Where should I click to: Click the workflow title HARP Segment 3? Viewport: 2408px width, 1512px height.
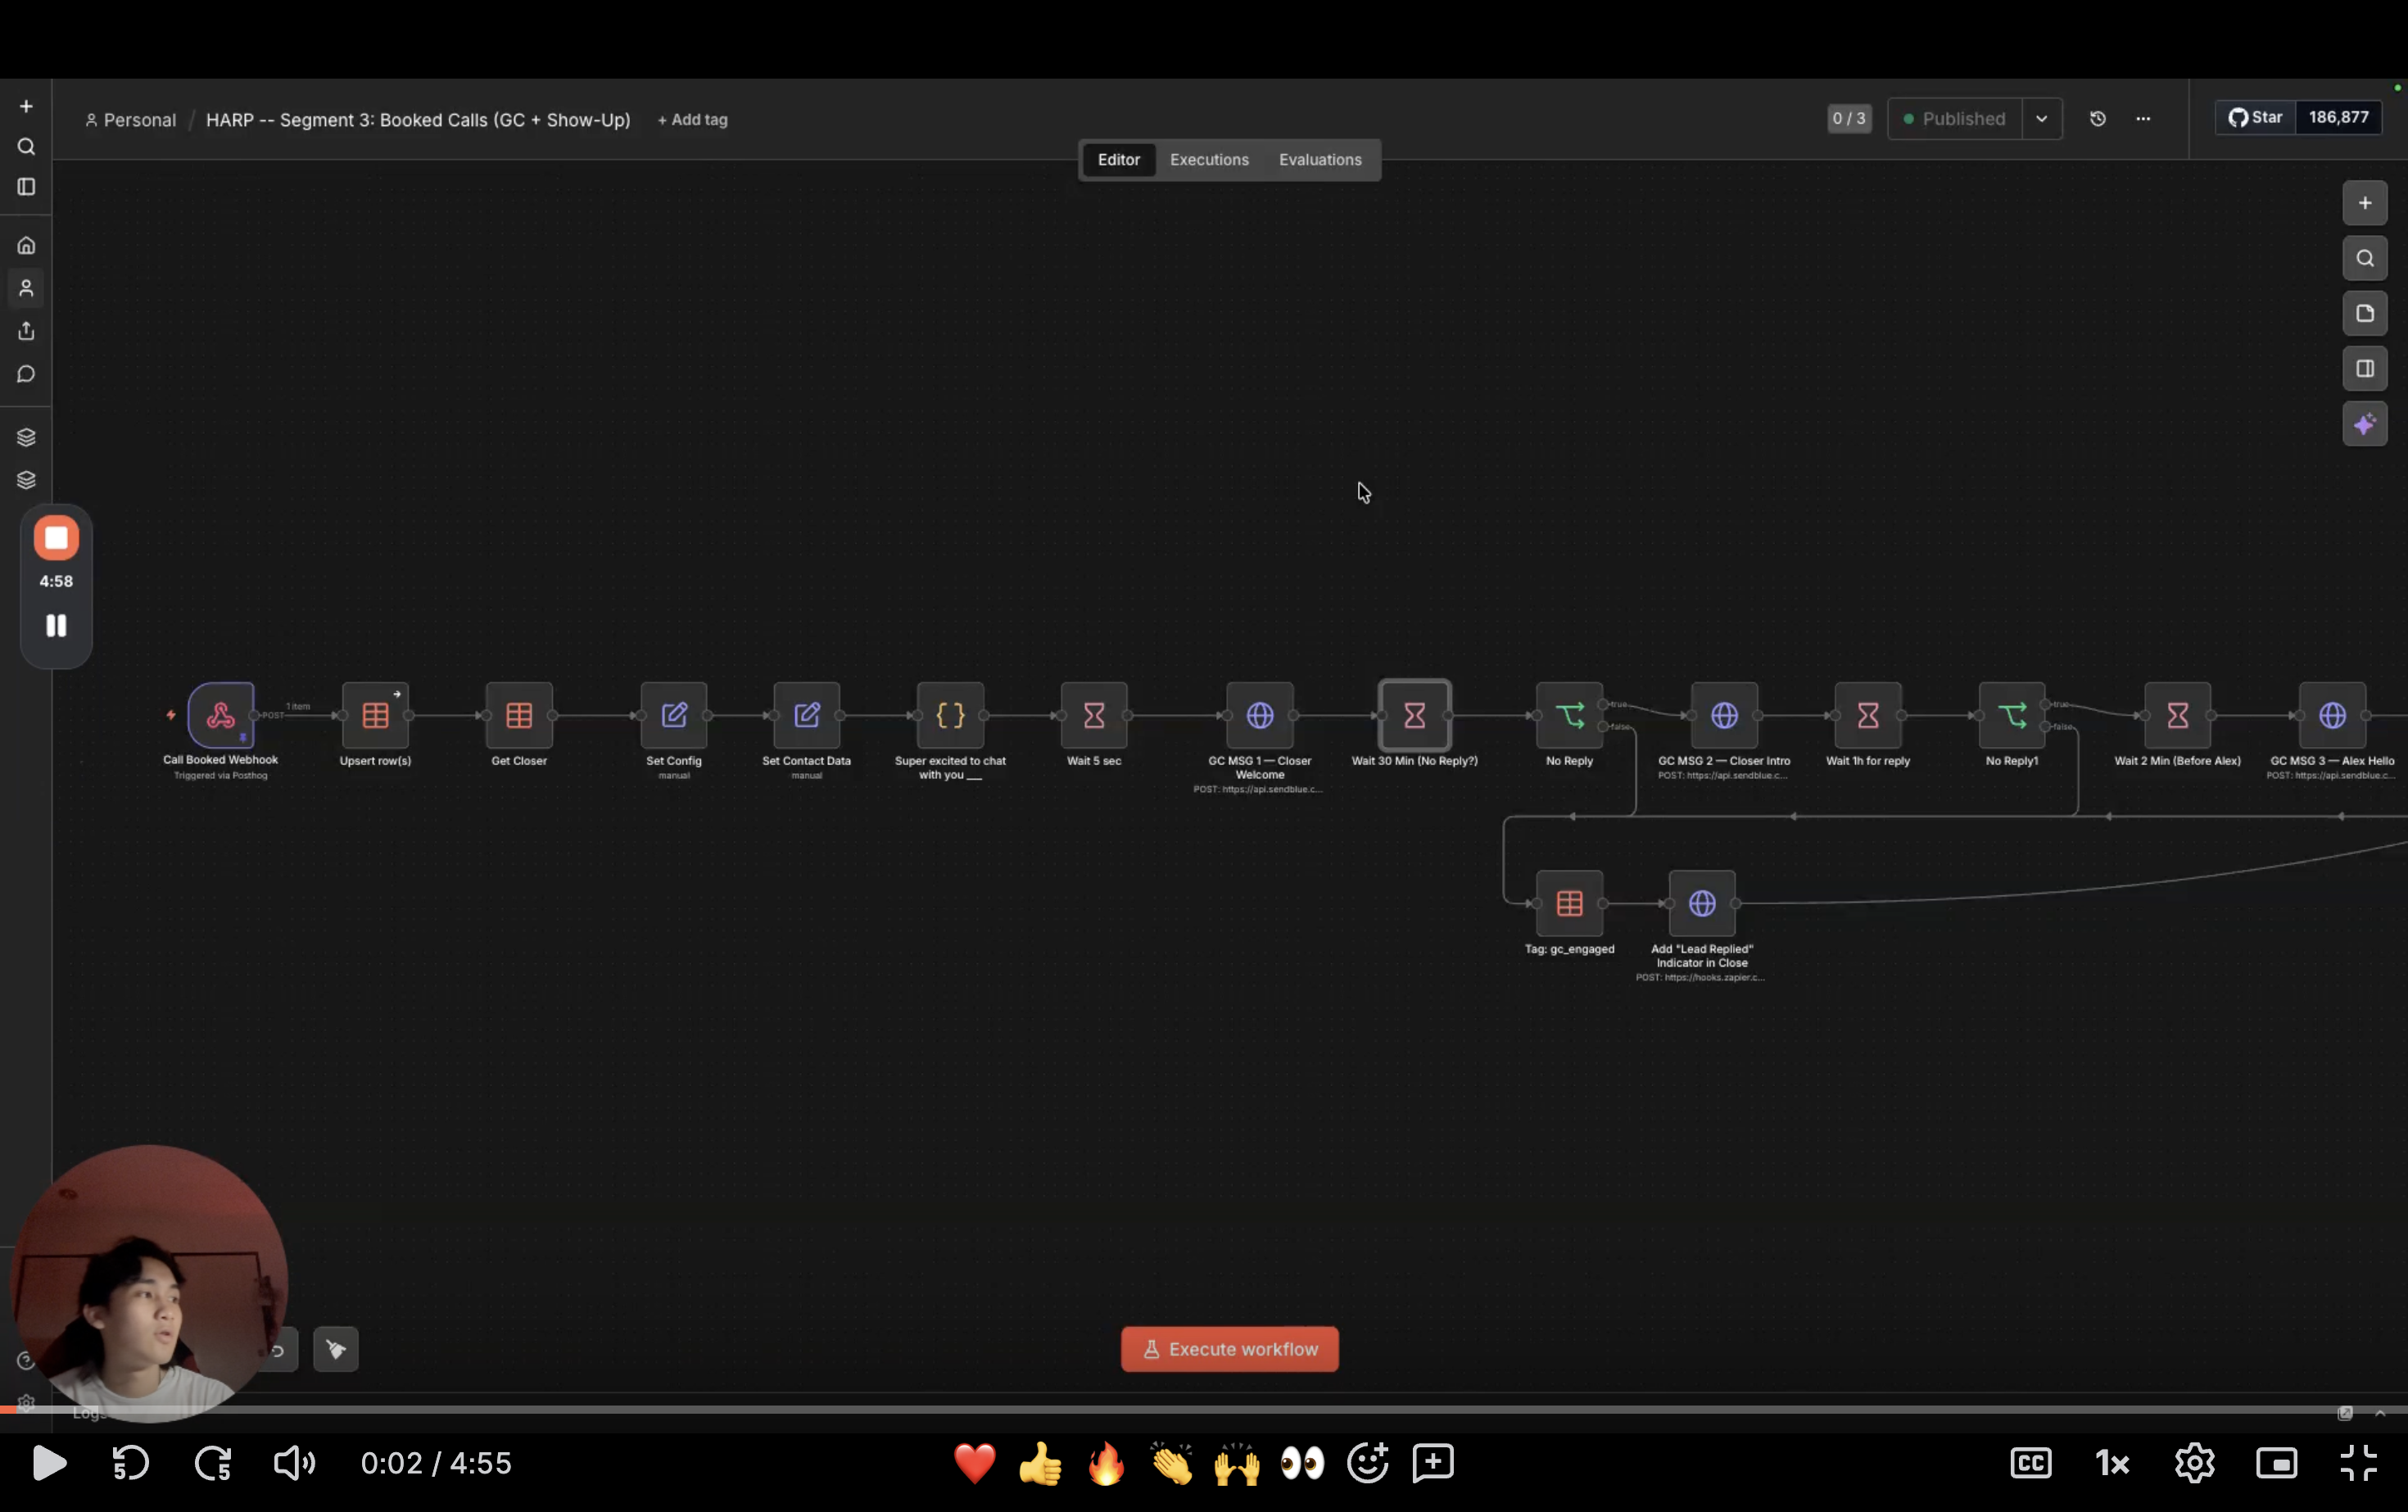(418, 120)
